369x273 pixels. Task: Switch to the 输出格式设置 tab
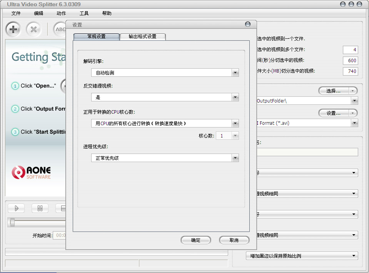point(143,37)
